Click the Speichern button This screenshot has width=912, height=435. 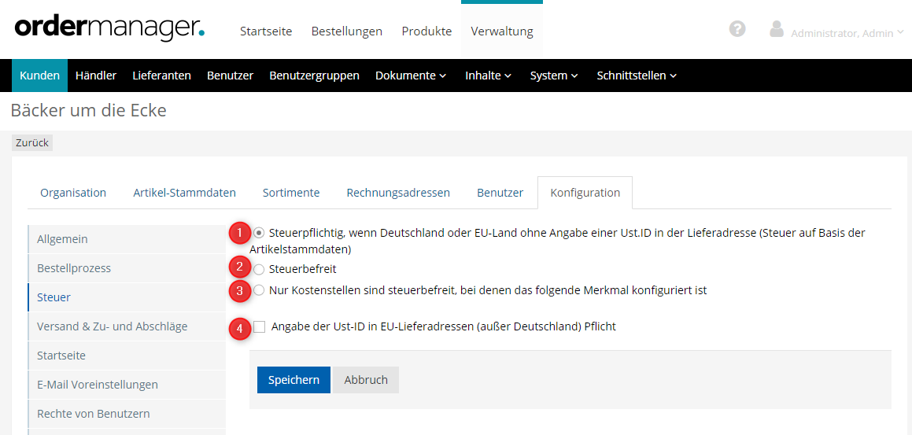point(294,380)
